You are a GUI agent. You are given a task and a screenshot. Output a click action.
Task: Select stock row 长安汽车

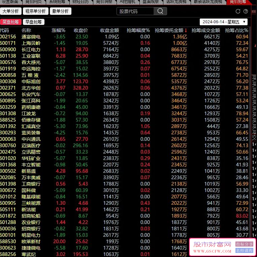click(x=124, y=94)
